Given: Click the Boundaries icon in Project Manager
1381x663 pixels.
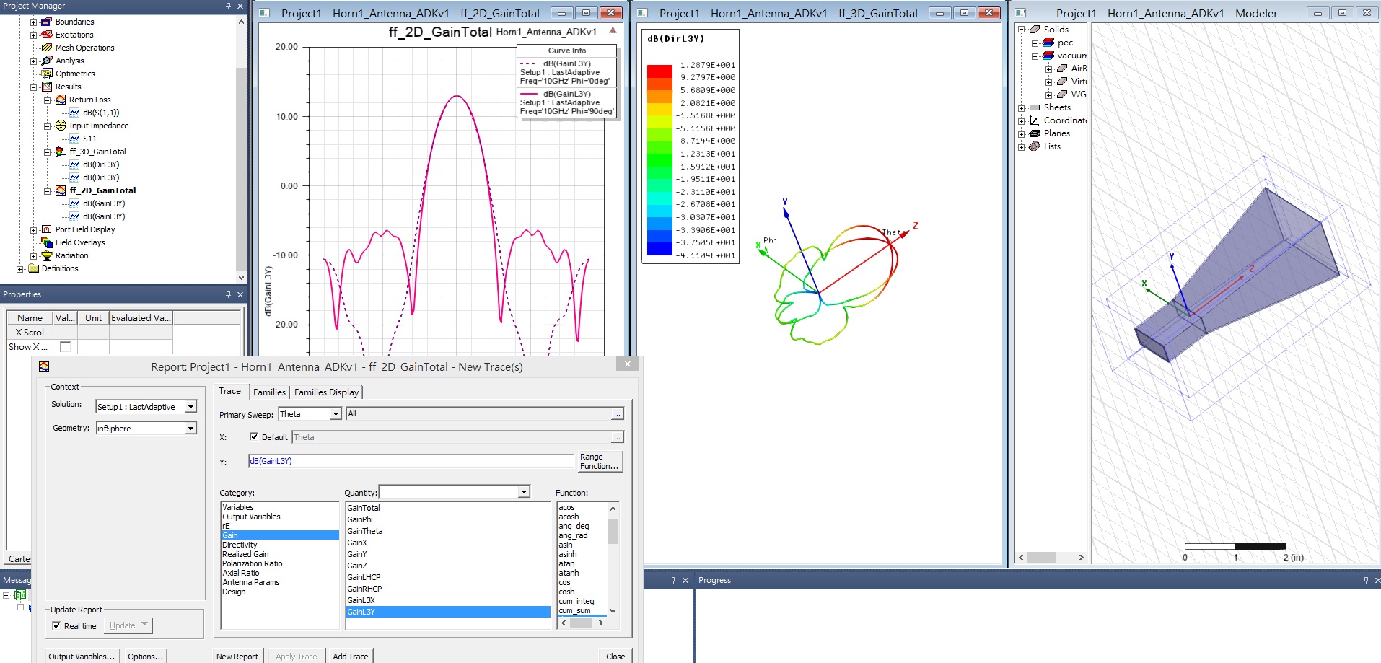Looking at the screenshot, I should [x=47, y=22].
